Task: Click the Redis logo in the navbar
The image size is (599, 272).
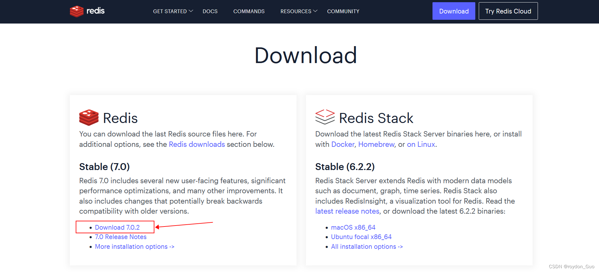Action: (87, 11)
